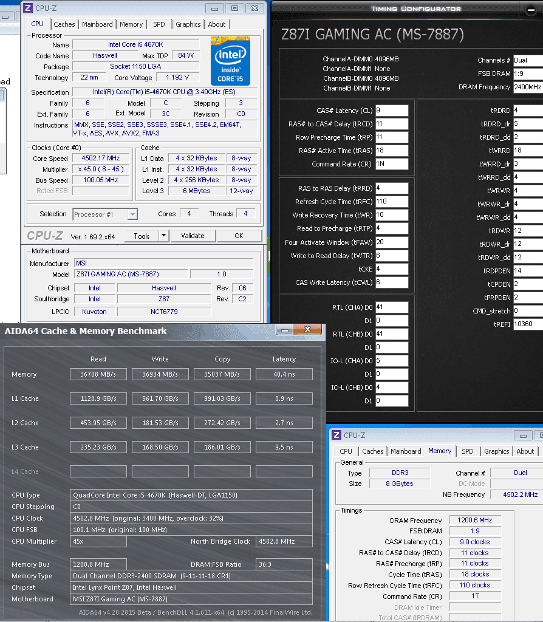The width and height of the screenshot is (543, 622).
Task: Select the SPD tab in the top CPU-Z window
Action: [x=159, y=24]
